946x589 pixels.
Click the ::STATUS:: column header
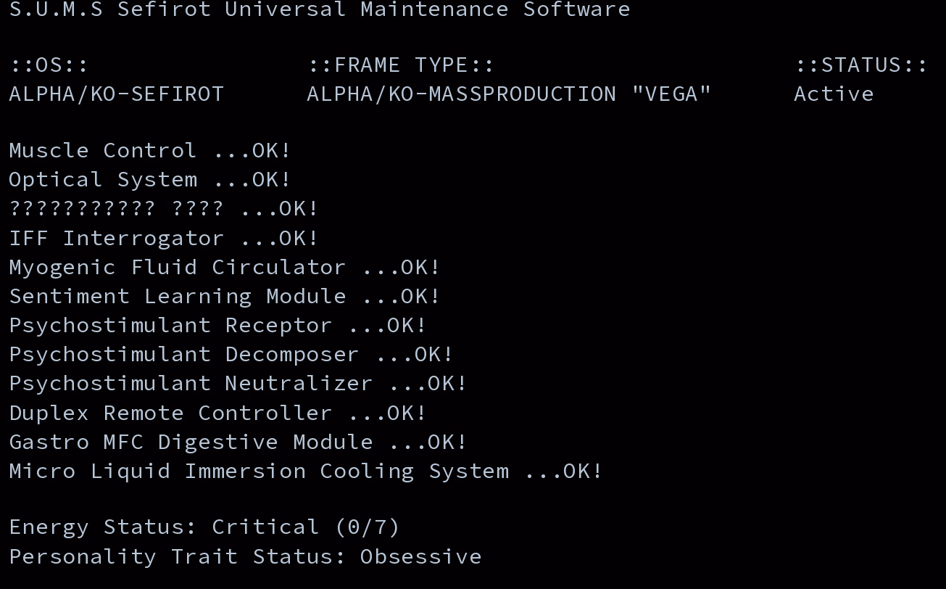point(860,65)
